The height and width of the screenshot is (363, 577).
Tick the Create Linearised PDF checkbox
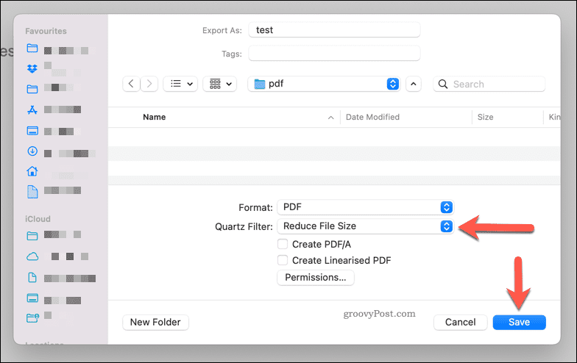pos(282,260)
